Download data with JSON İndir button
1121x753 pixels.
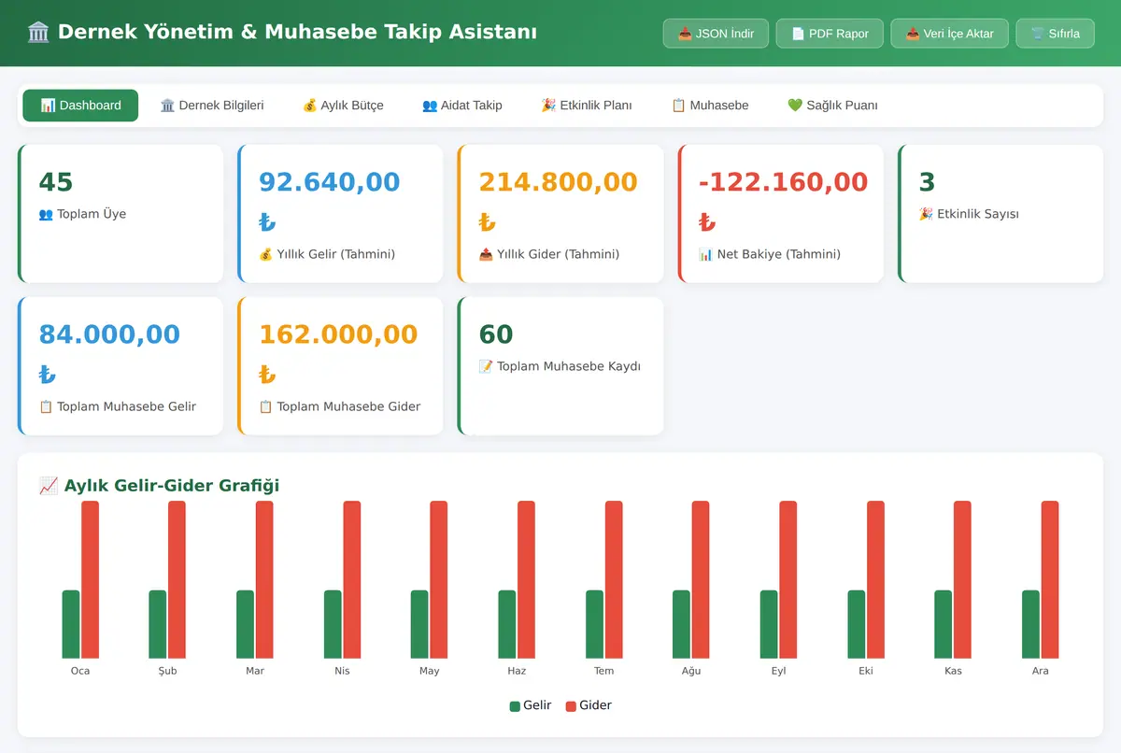point(716,34)
